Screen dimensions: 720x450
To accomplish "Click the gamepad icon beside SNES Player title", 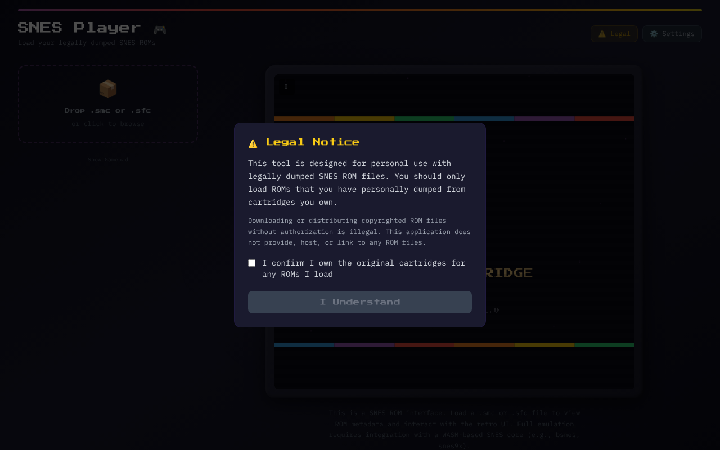I will click(160, 28).
